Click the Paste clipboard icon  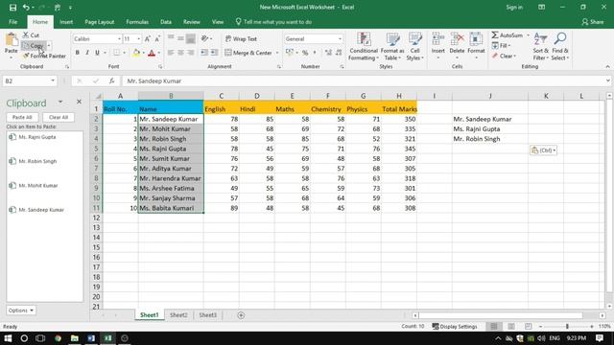(12, 39)
